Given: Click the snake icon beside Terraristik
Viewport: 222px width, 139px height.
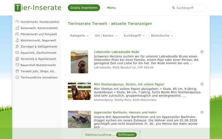Looking at the screenshot, I should tap(17, 59).
